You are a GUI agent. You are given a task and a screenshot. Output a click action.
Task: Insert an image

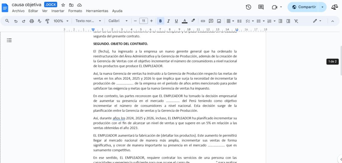219,21
